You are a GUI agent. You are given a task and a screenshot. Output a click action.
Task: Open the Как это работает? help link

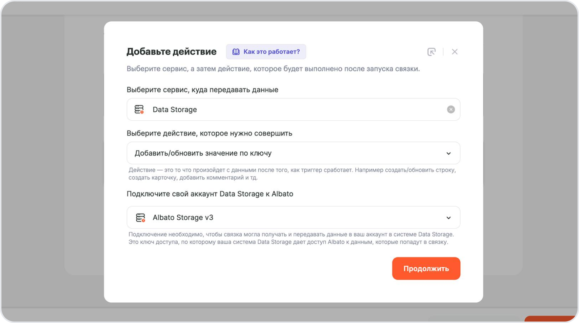(x=266, y=52)
